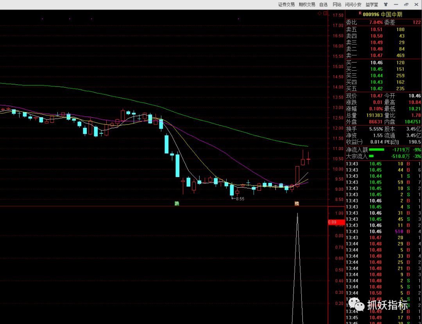422x324 pixels.
Task: Select the 13:44 trade of 33 lots
Action: (x=384, y=256)
